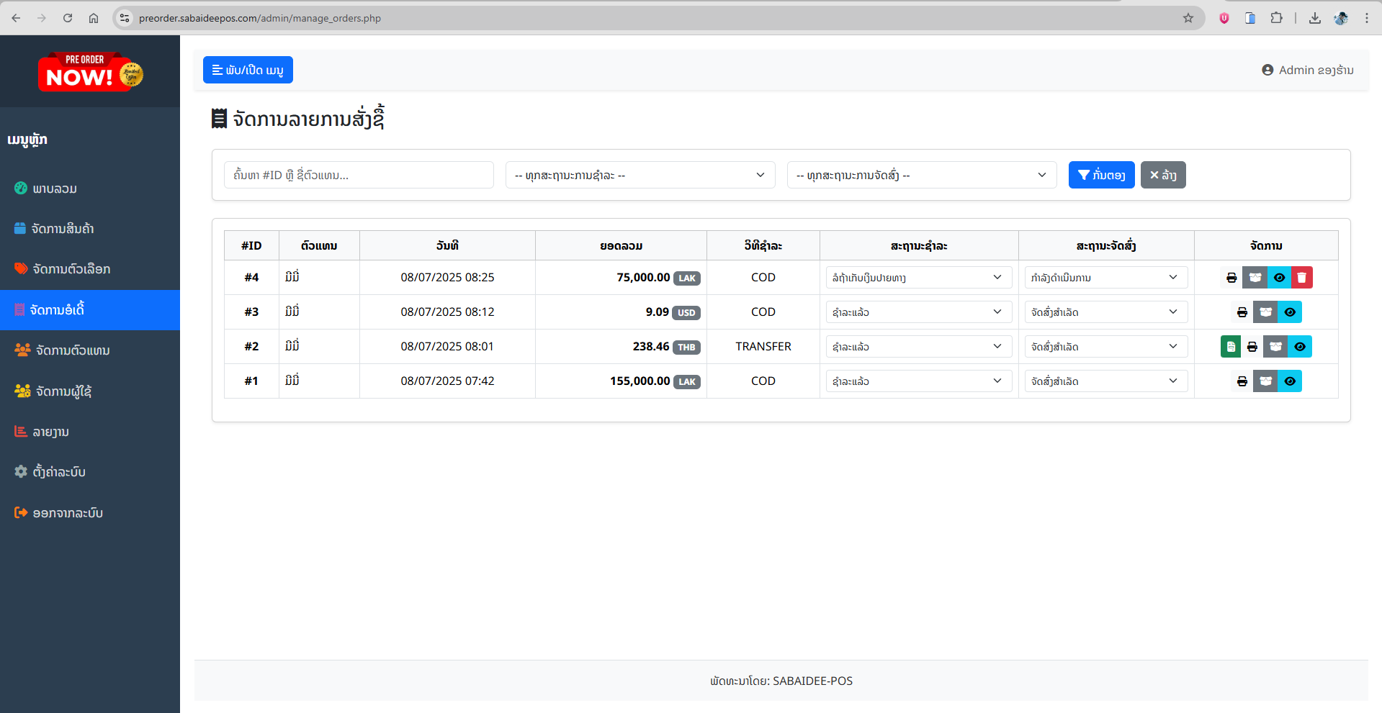View order #4 details with the eye icon

[x=1279, y=278]
